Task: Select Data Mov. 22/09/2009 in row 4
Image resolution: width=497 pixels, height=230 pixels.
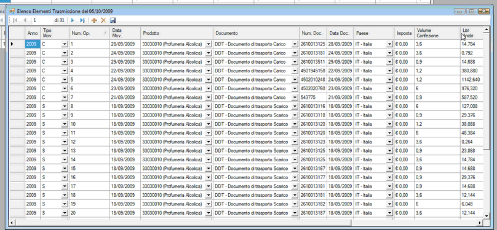Action: [125, 71]
